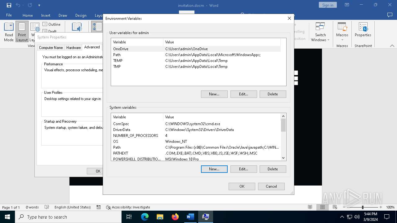The image size is (397, 223).
Task: Click Read Mode icon in status bar
Action: (310, 207)
